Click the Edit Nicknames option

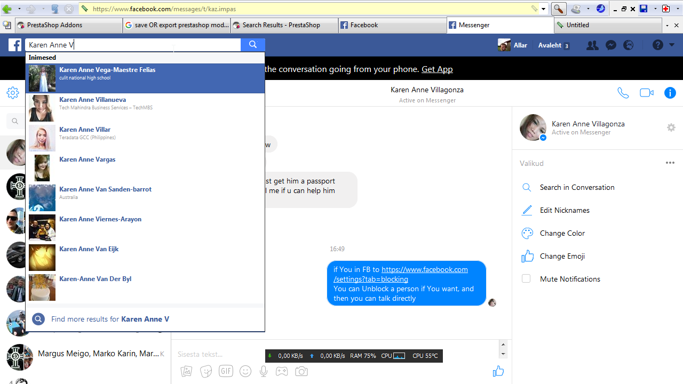[x=565, y=210]
